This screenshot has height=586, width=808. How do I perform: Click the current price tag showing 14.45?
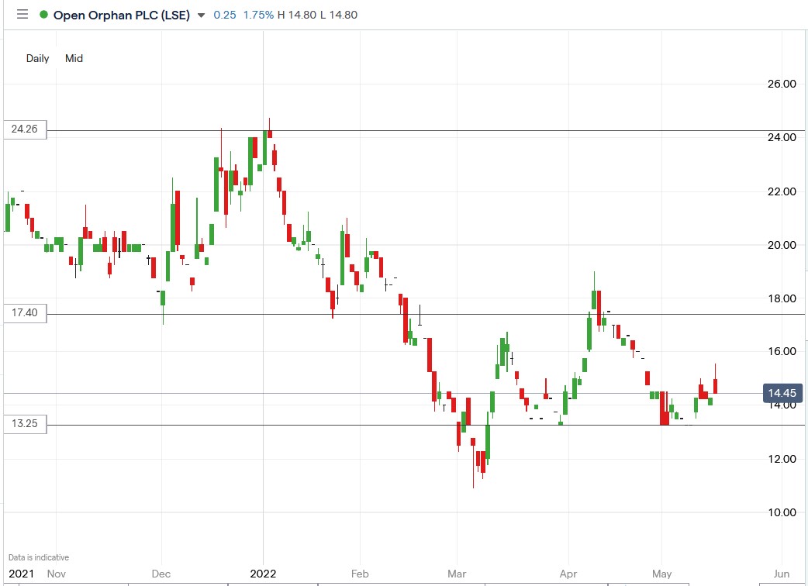(x=782, y=393)
